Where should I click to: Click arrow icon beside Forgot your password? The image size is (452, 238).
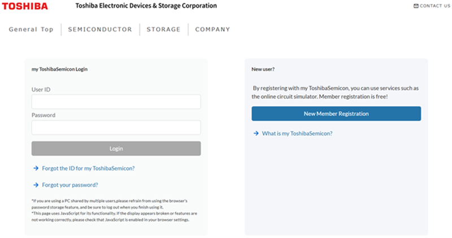[x=36, y=185]
